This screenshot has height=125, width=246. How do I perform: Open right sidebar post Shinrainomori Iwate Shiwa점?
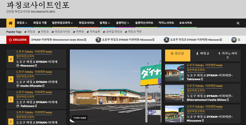tap(210, 98)
